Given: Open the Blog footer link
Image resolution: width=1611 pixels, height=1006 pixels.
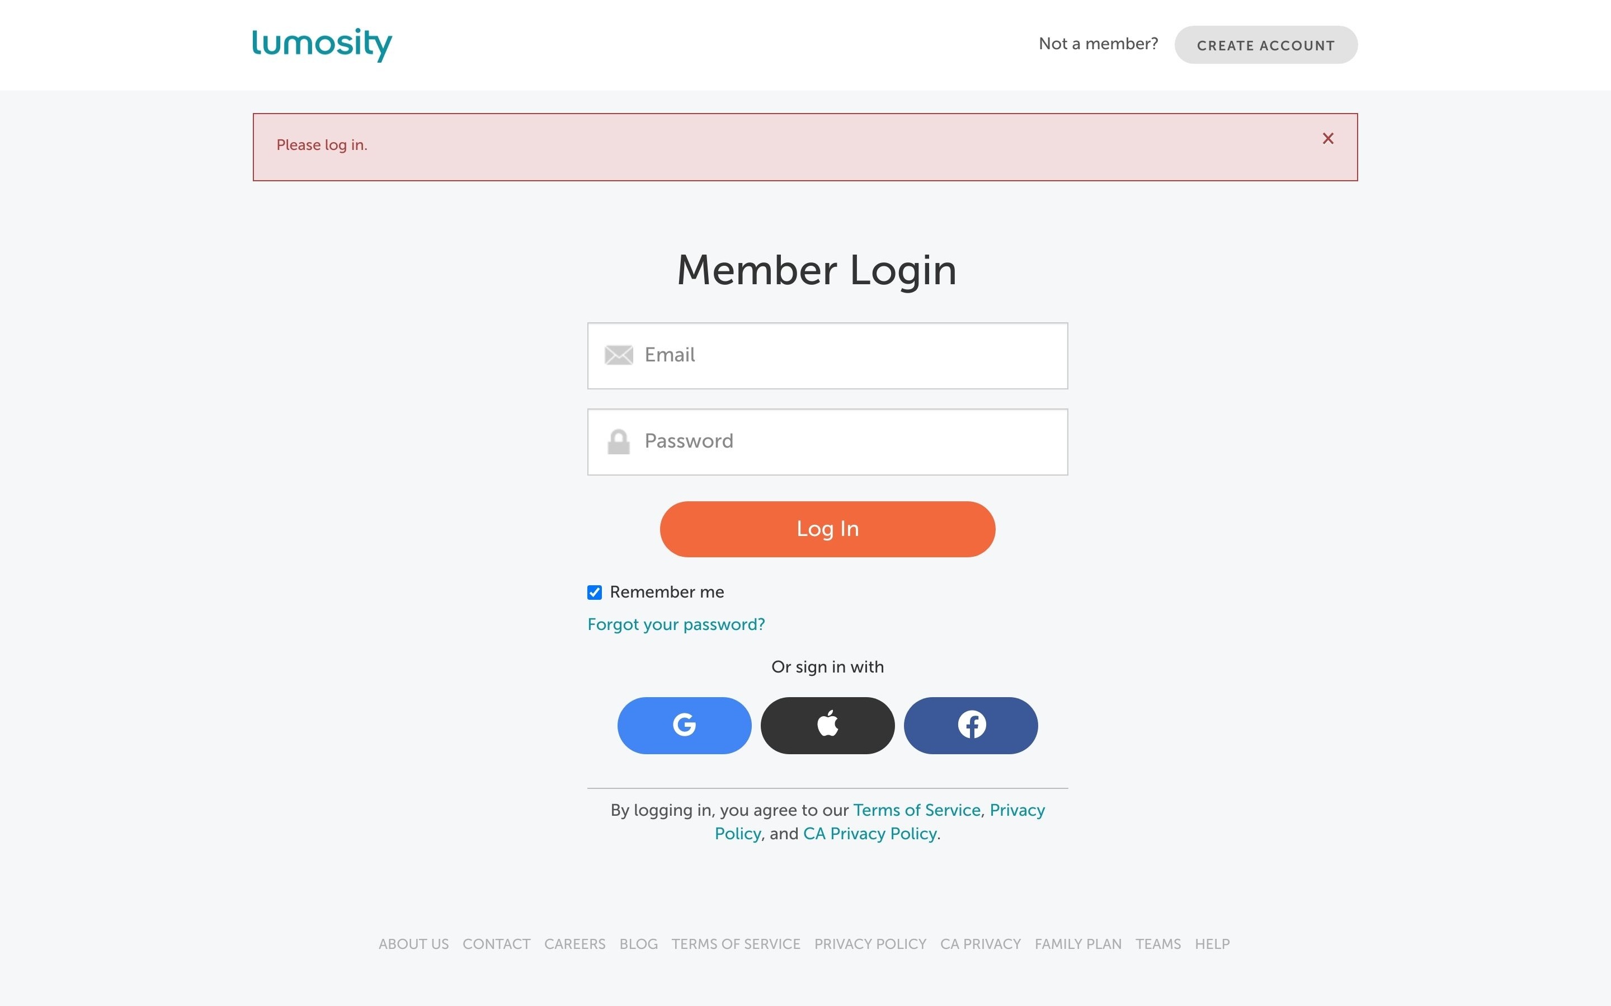Looking at the screenshot, I should [x=639, y=944].
